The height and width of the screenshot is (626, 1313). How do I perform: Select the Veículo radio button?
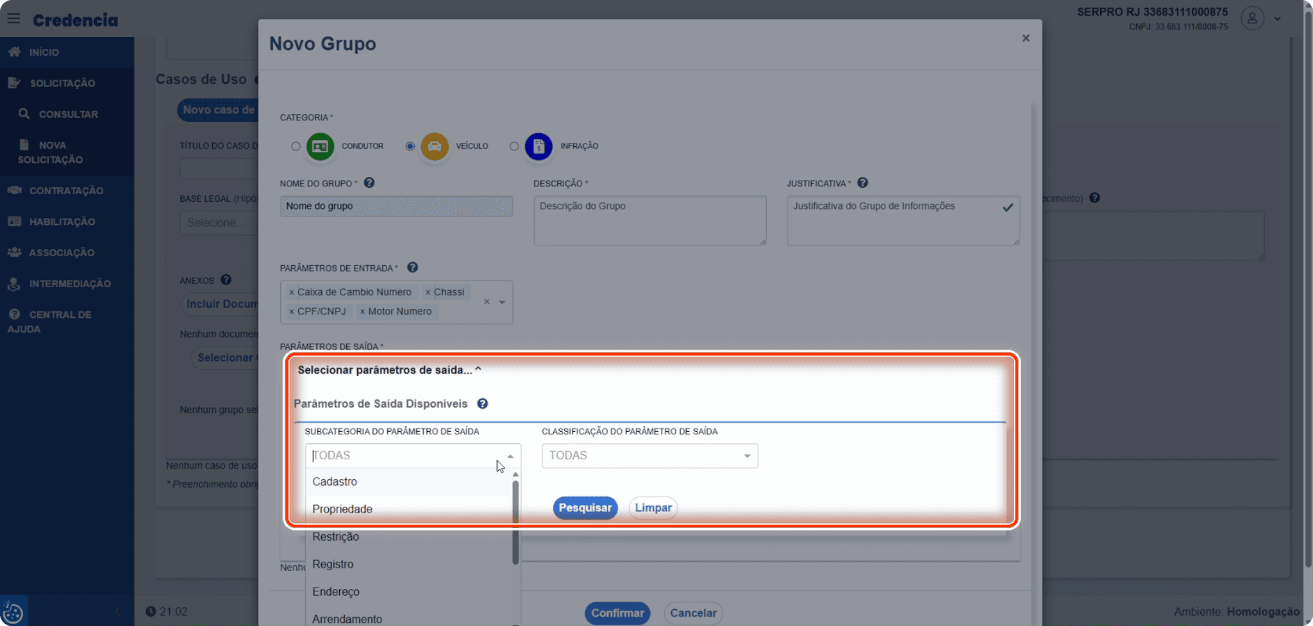click(x=410, y=146)
